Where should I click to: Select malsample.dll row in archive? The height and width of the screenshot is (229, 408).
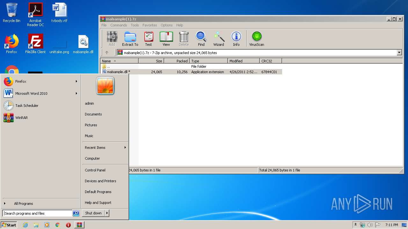click(x=191, y=72)
